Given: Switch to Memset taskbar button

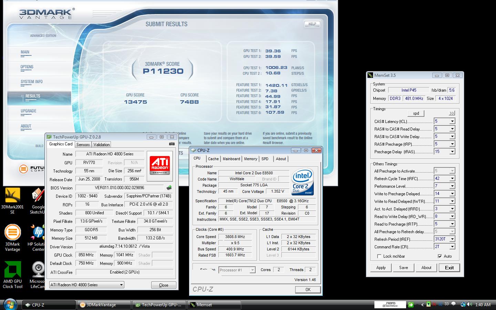Looking at the screenshot, I should click(x=214, y=305).
